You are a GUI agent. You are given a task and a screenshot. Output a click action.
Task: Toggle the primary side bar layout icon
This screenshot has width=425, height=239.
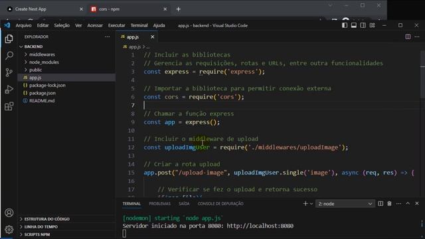tap(345, 25)
